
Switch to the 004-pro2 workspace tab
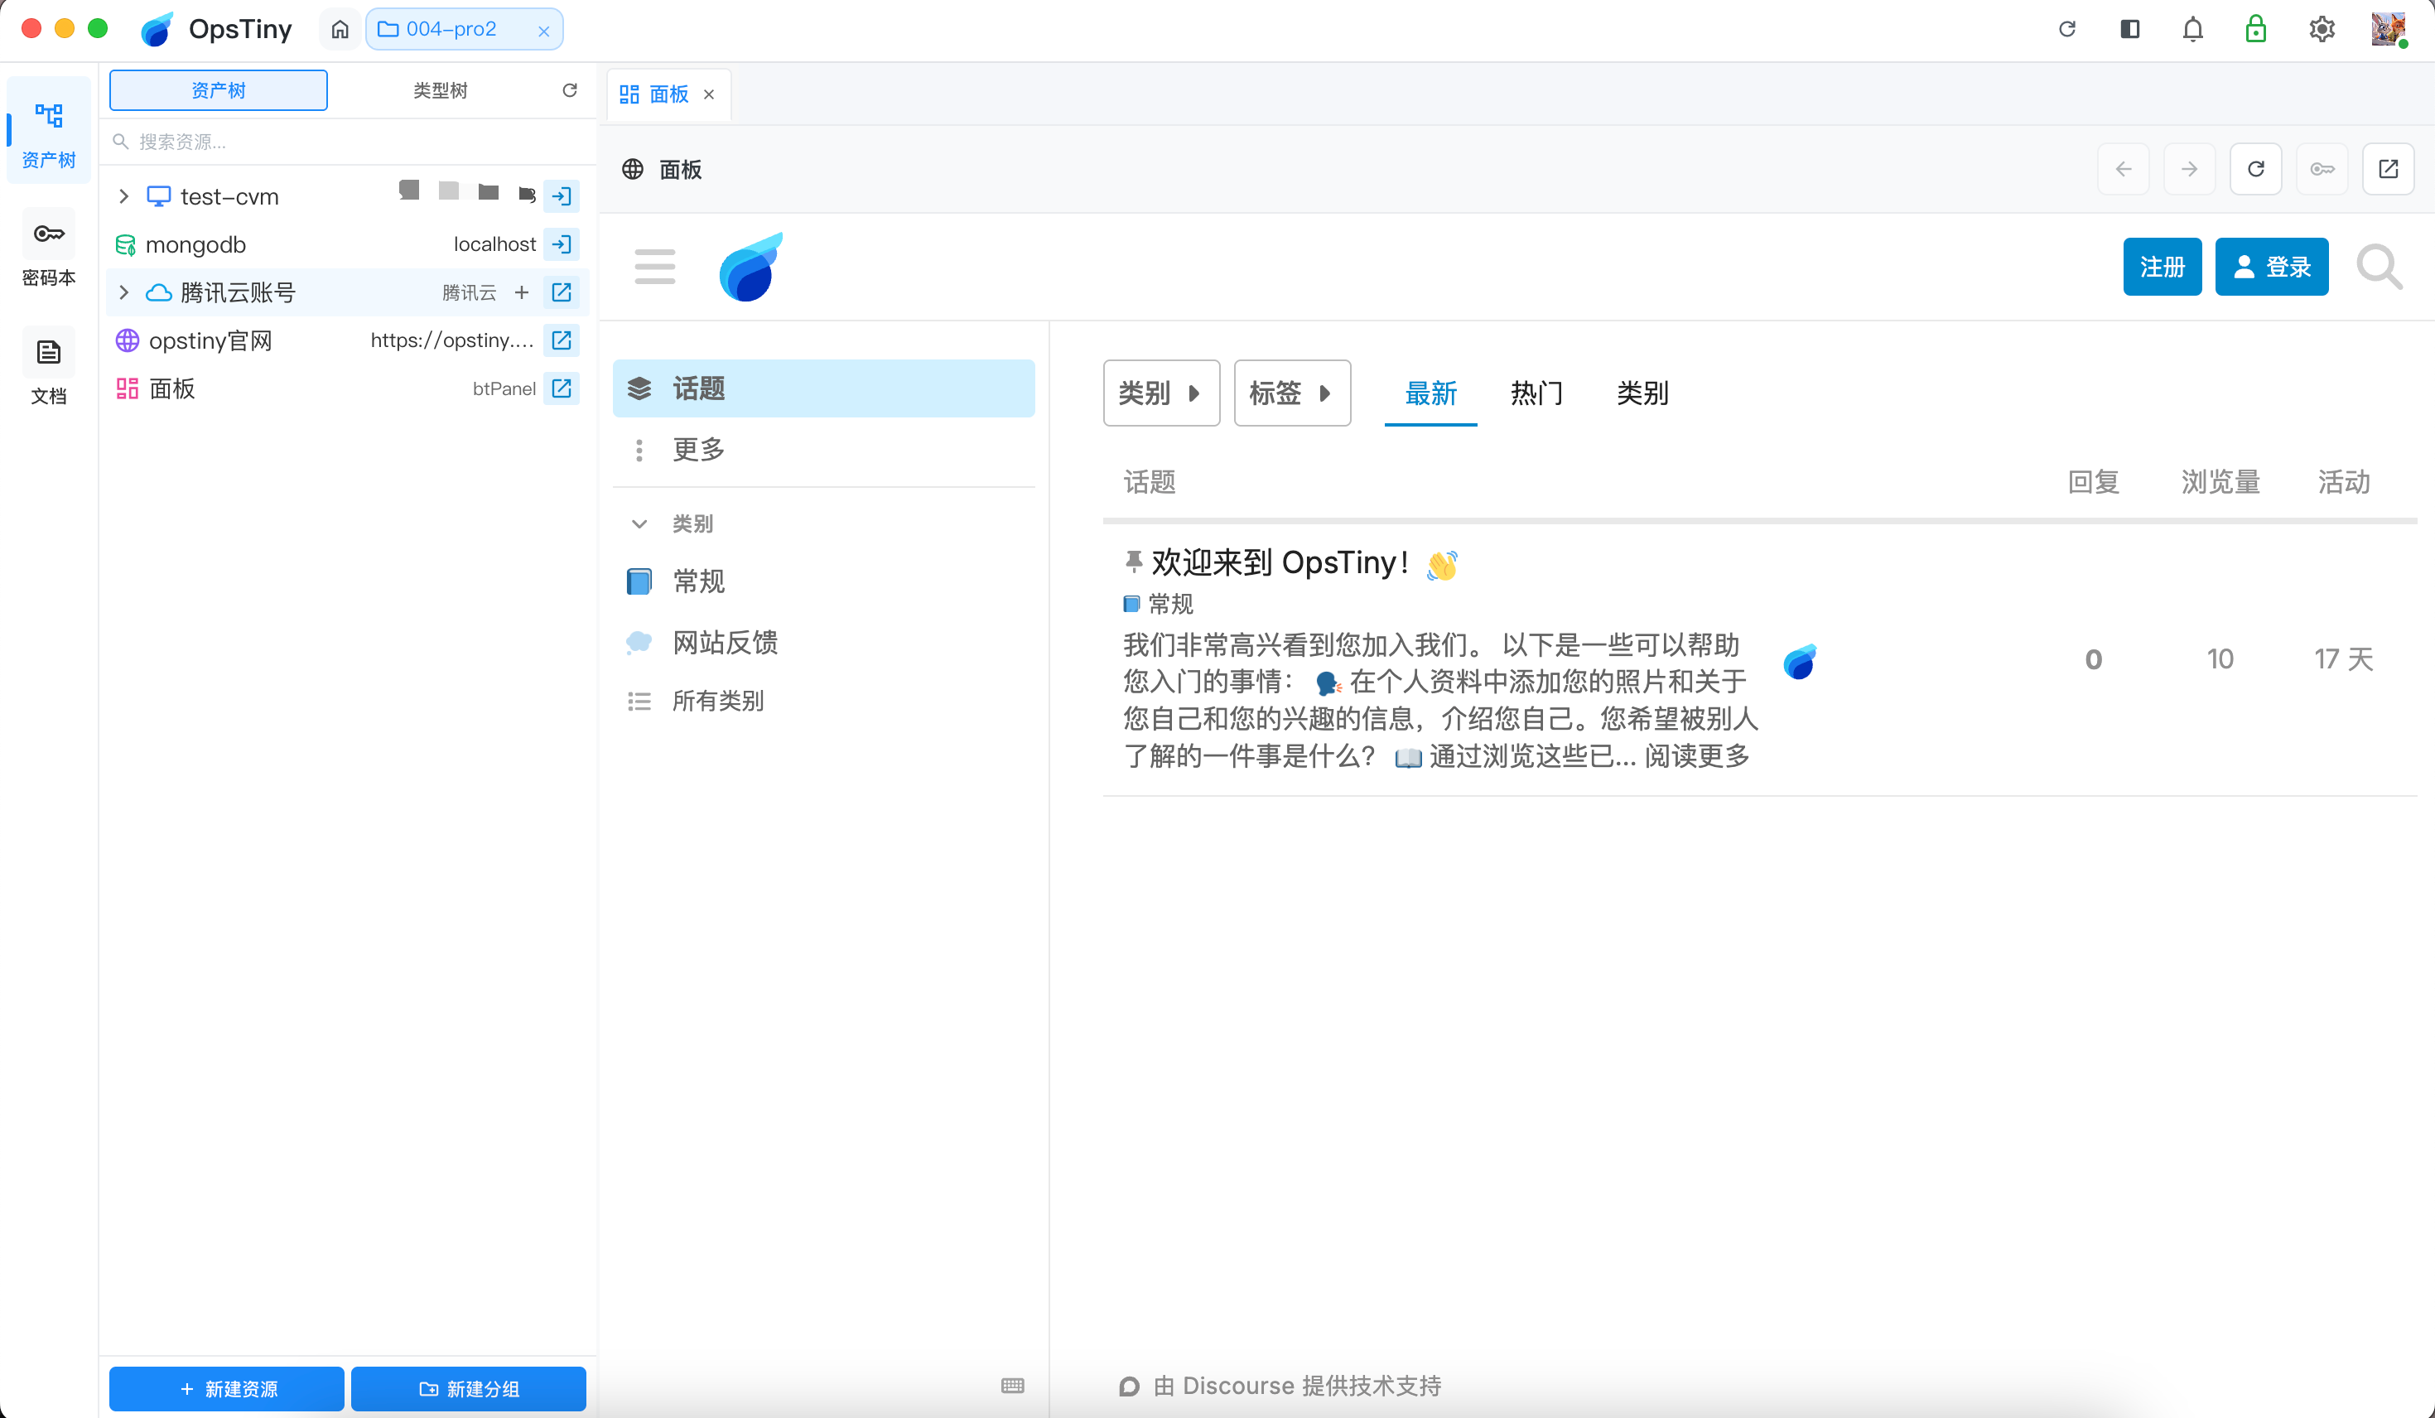click(451, 29)
